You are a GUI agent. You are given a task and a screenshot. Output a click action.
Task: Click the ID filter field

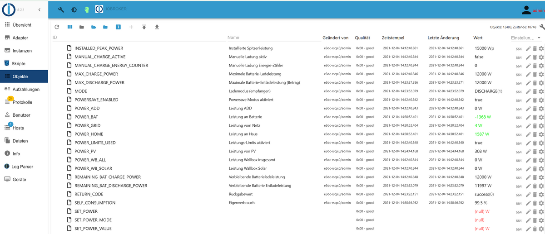[x=139, y=38]
